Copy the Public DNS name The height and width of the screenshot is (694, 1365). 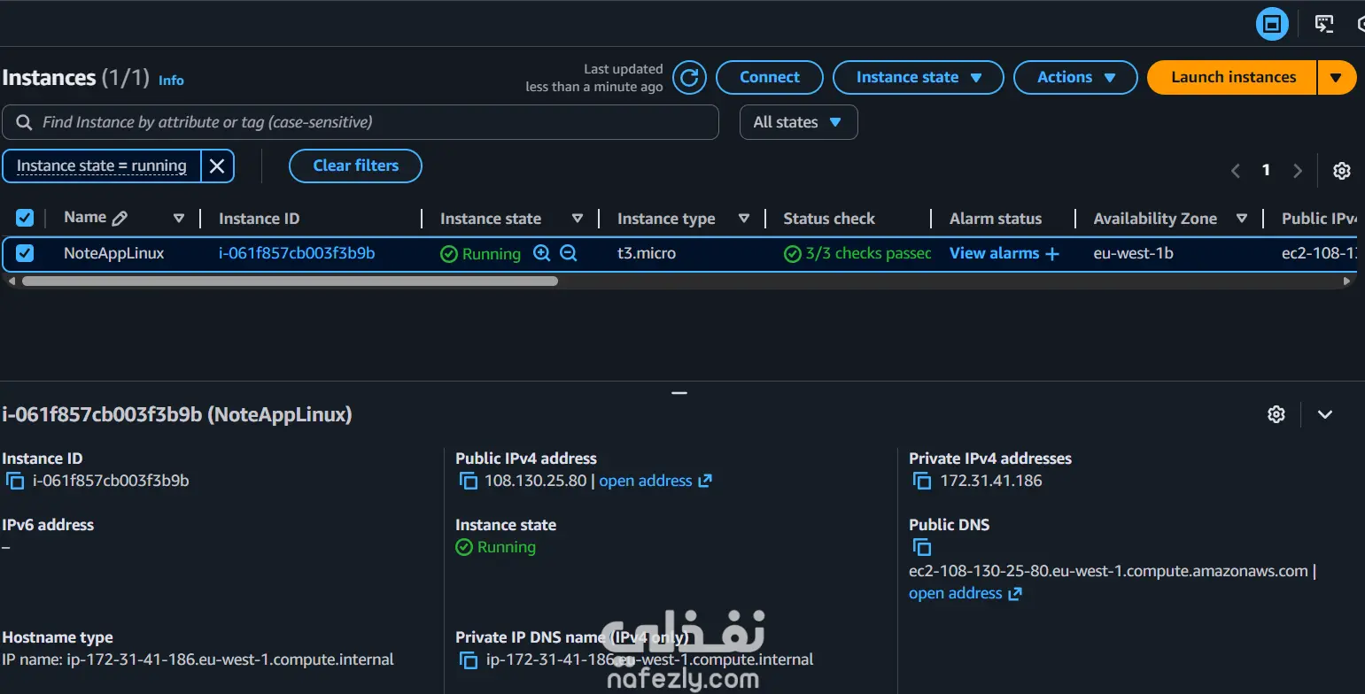tap(922, 547)
